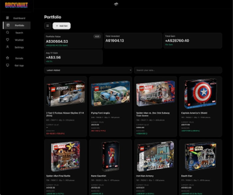Toggle the list view button
Screen dimensions: 233x195
pos(48,26)
